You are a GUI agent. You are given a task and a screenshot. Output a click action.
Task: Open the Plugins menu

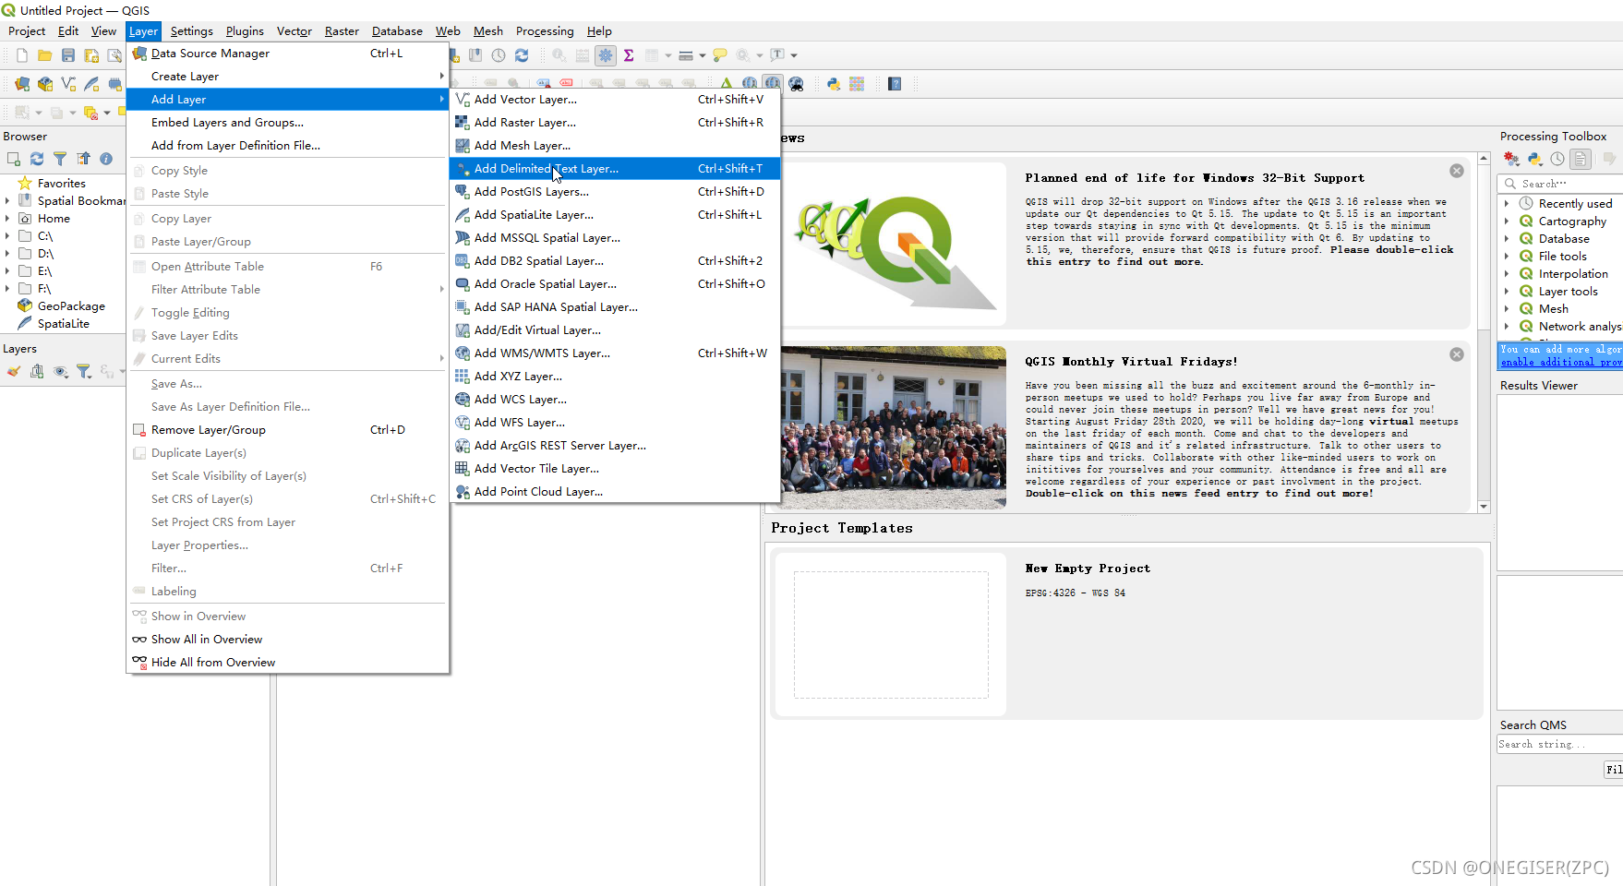(x=245, y=31)
